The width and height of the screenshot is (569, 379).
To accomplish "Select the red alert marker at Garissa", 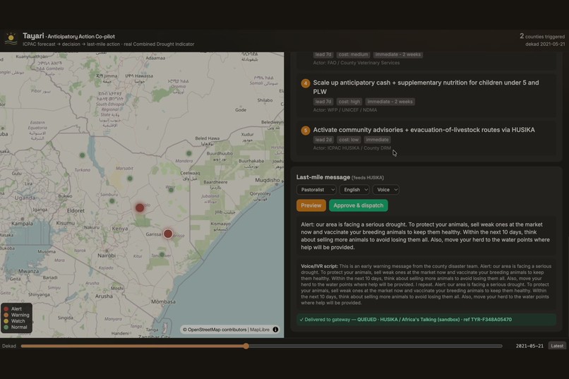I will tap(168, 234).
